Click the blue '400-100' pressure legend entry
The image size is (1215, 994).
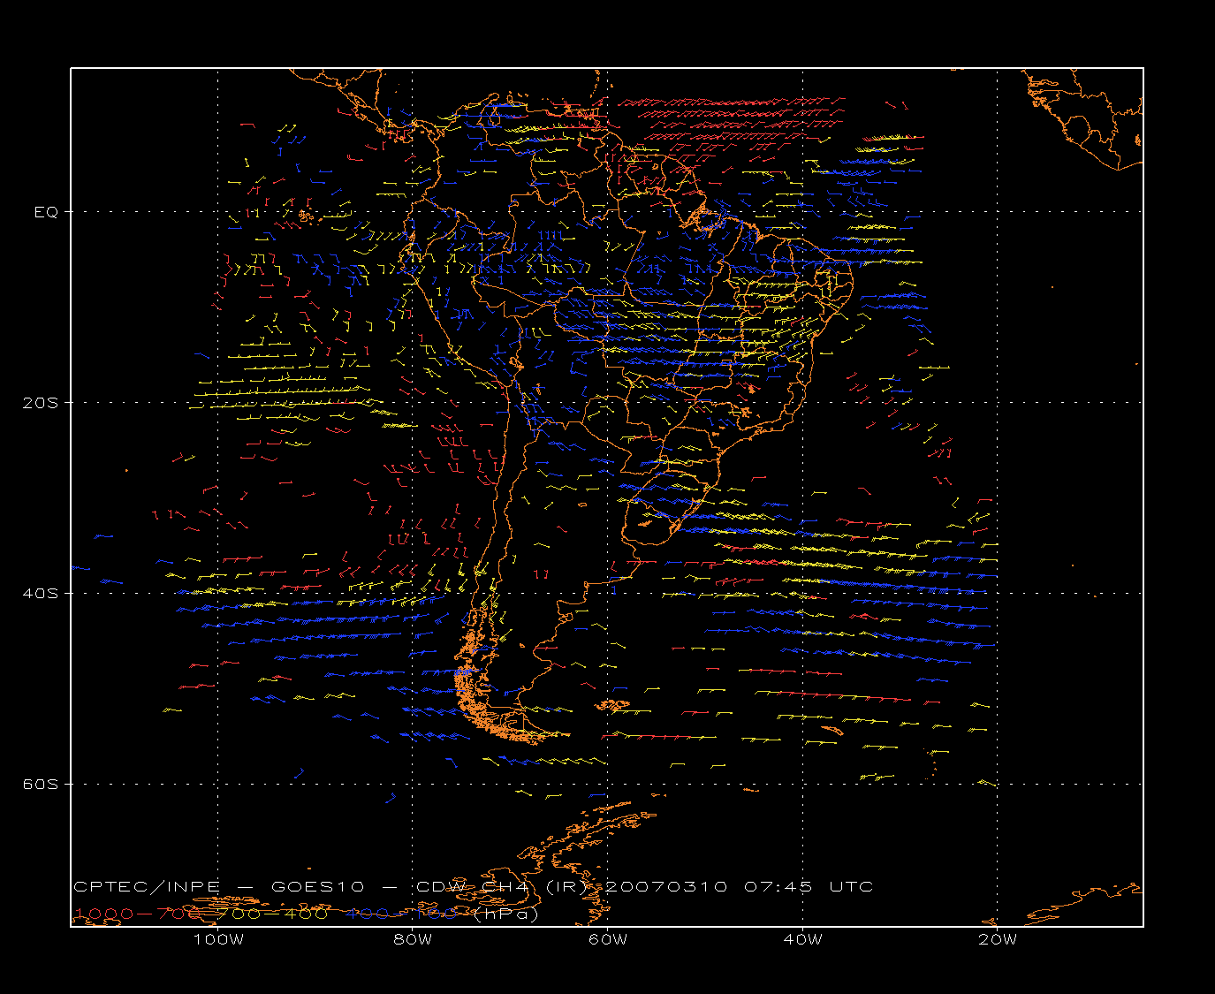[x=402, y=914]
